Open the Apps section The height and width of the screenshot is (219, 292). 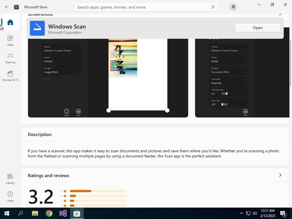(10, 40)
